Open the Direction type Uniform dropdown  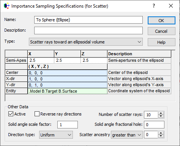[x=56, y=135]
